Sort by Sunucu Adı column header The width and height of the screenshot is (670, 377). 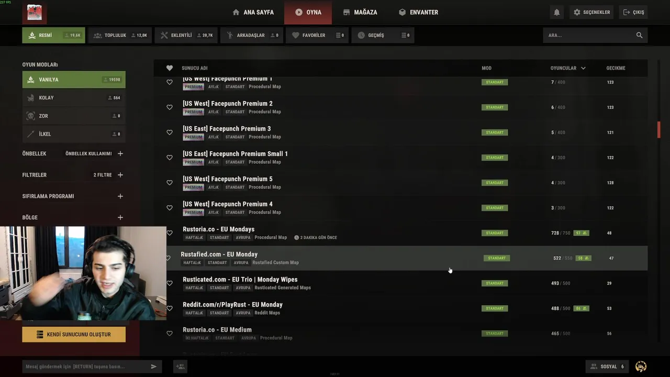195,68
